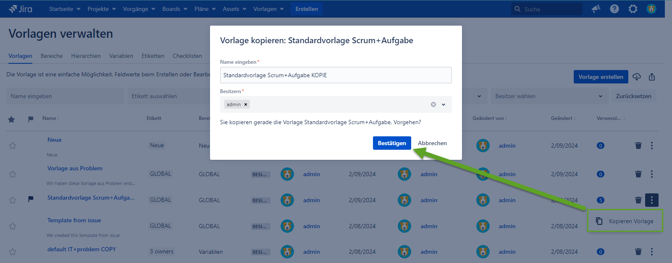Open the settings gear icon
Viewport: 672px width, 263px height.
coord(633,9)
